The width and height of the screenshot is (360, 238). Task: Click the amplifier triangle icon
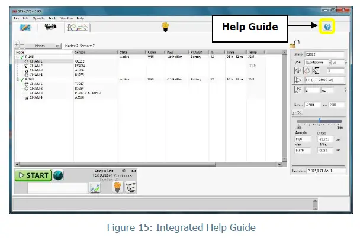coord(298,80)
